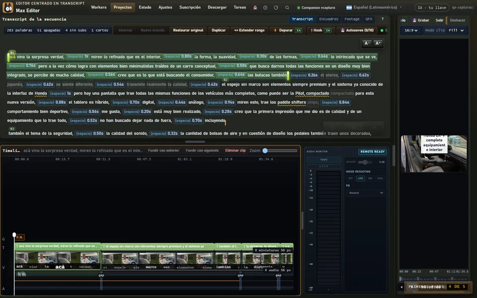Switch to the Footage tab
This screenshot has width=477, height=298.
(352, 19)
